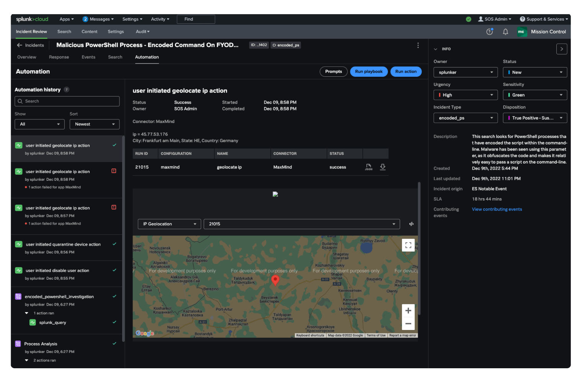Collapse the INFO side panel arrow
Image resolution: width=582 pixels, height=382 pixels.
[561, 49]
